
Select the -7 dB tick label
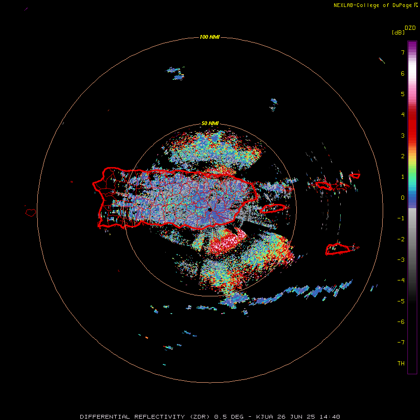coord(401,343)
